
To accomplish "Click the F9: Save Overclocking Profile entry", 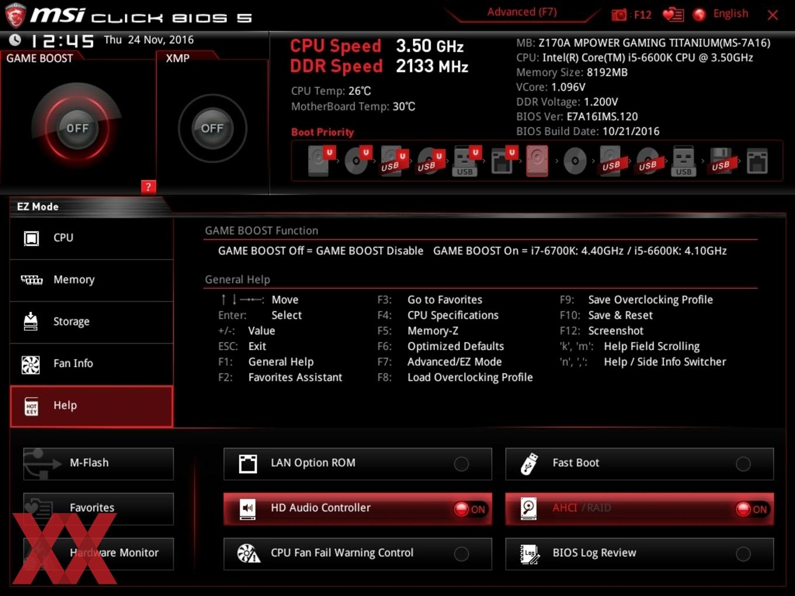I will pyautogui.click(x=636, y=300).
